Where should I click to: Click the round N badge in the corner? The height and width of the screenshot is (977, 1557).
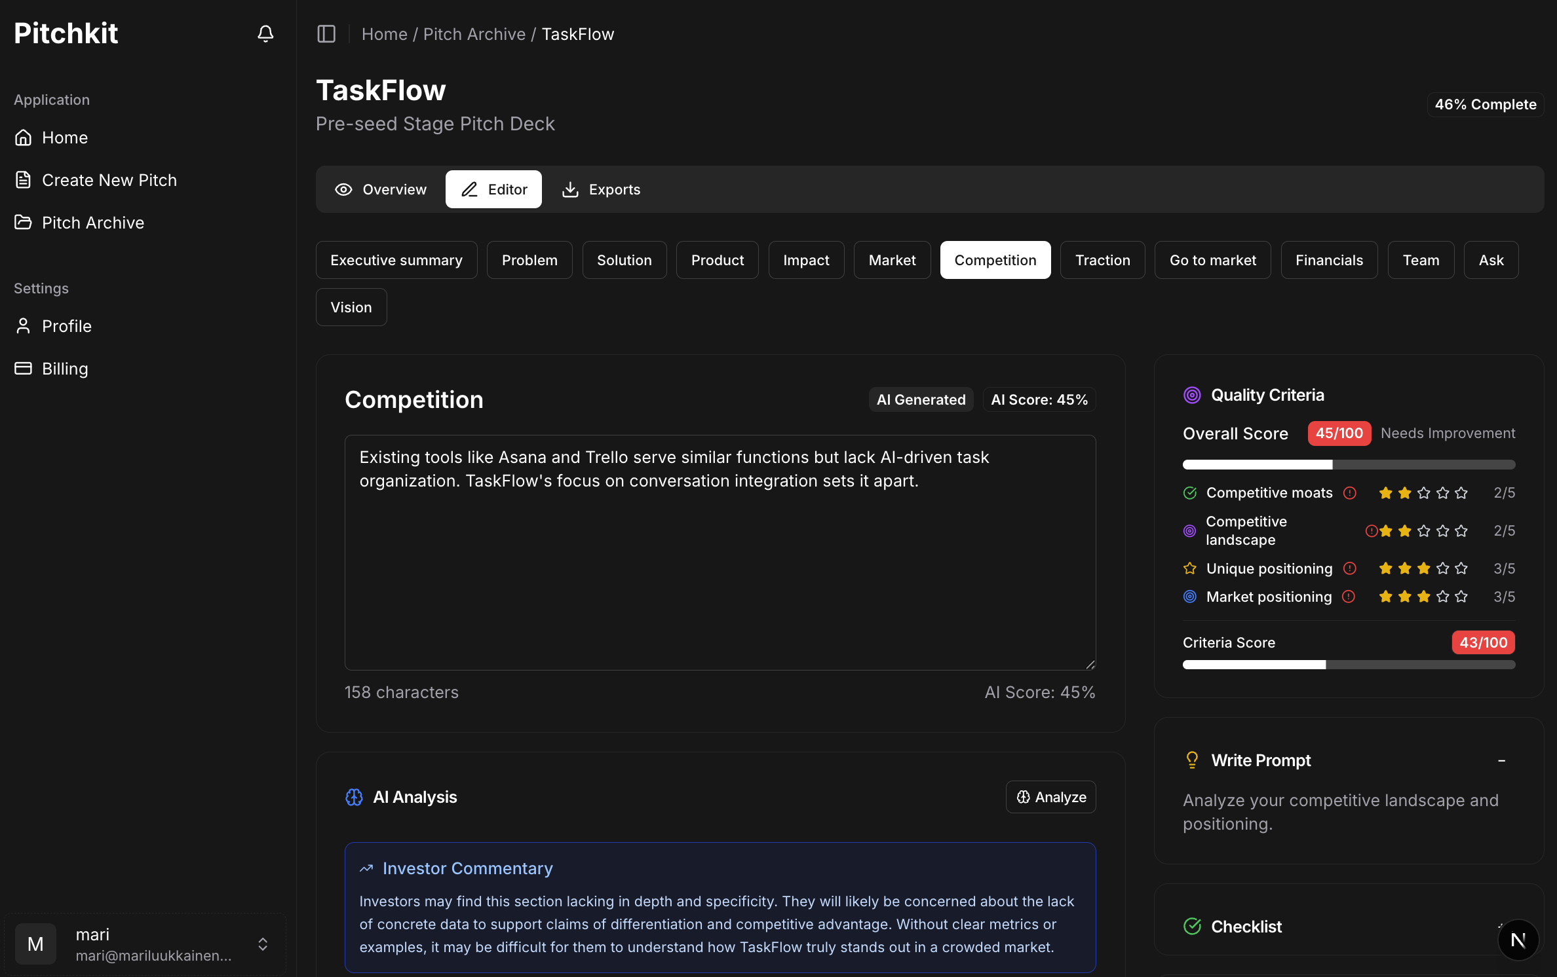[1517, 940]
